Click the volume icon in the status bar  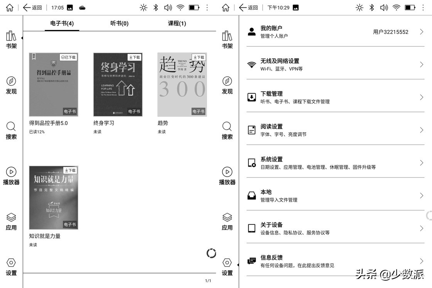tap(168, 7)
